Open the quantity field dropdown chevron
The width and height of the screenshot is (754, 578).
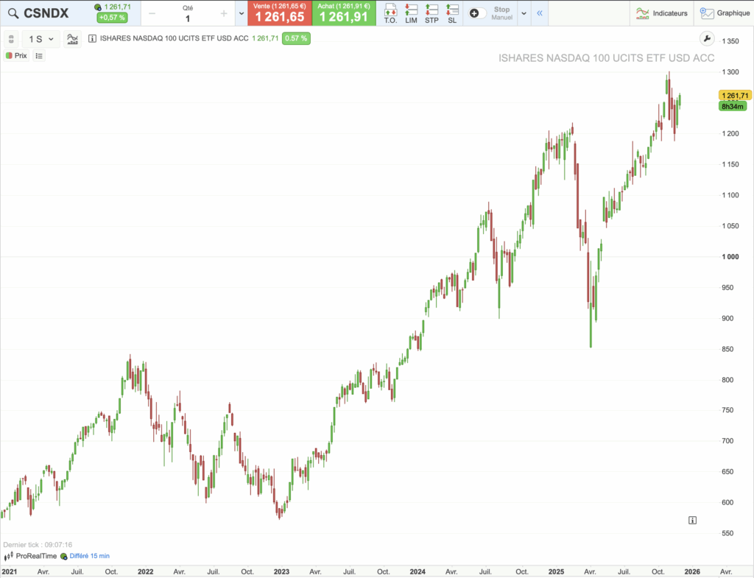tap(241, 13)
